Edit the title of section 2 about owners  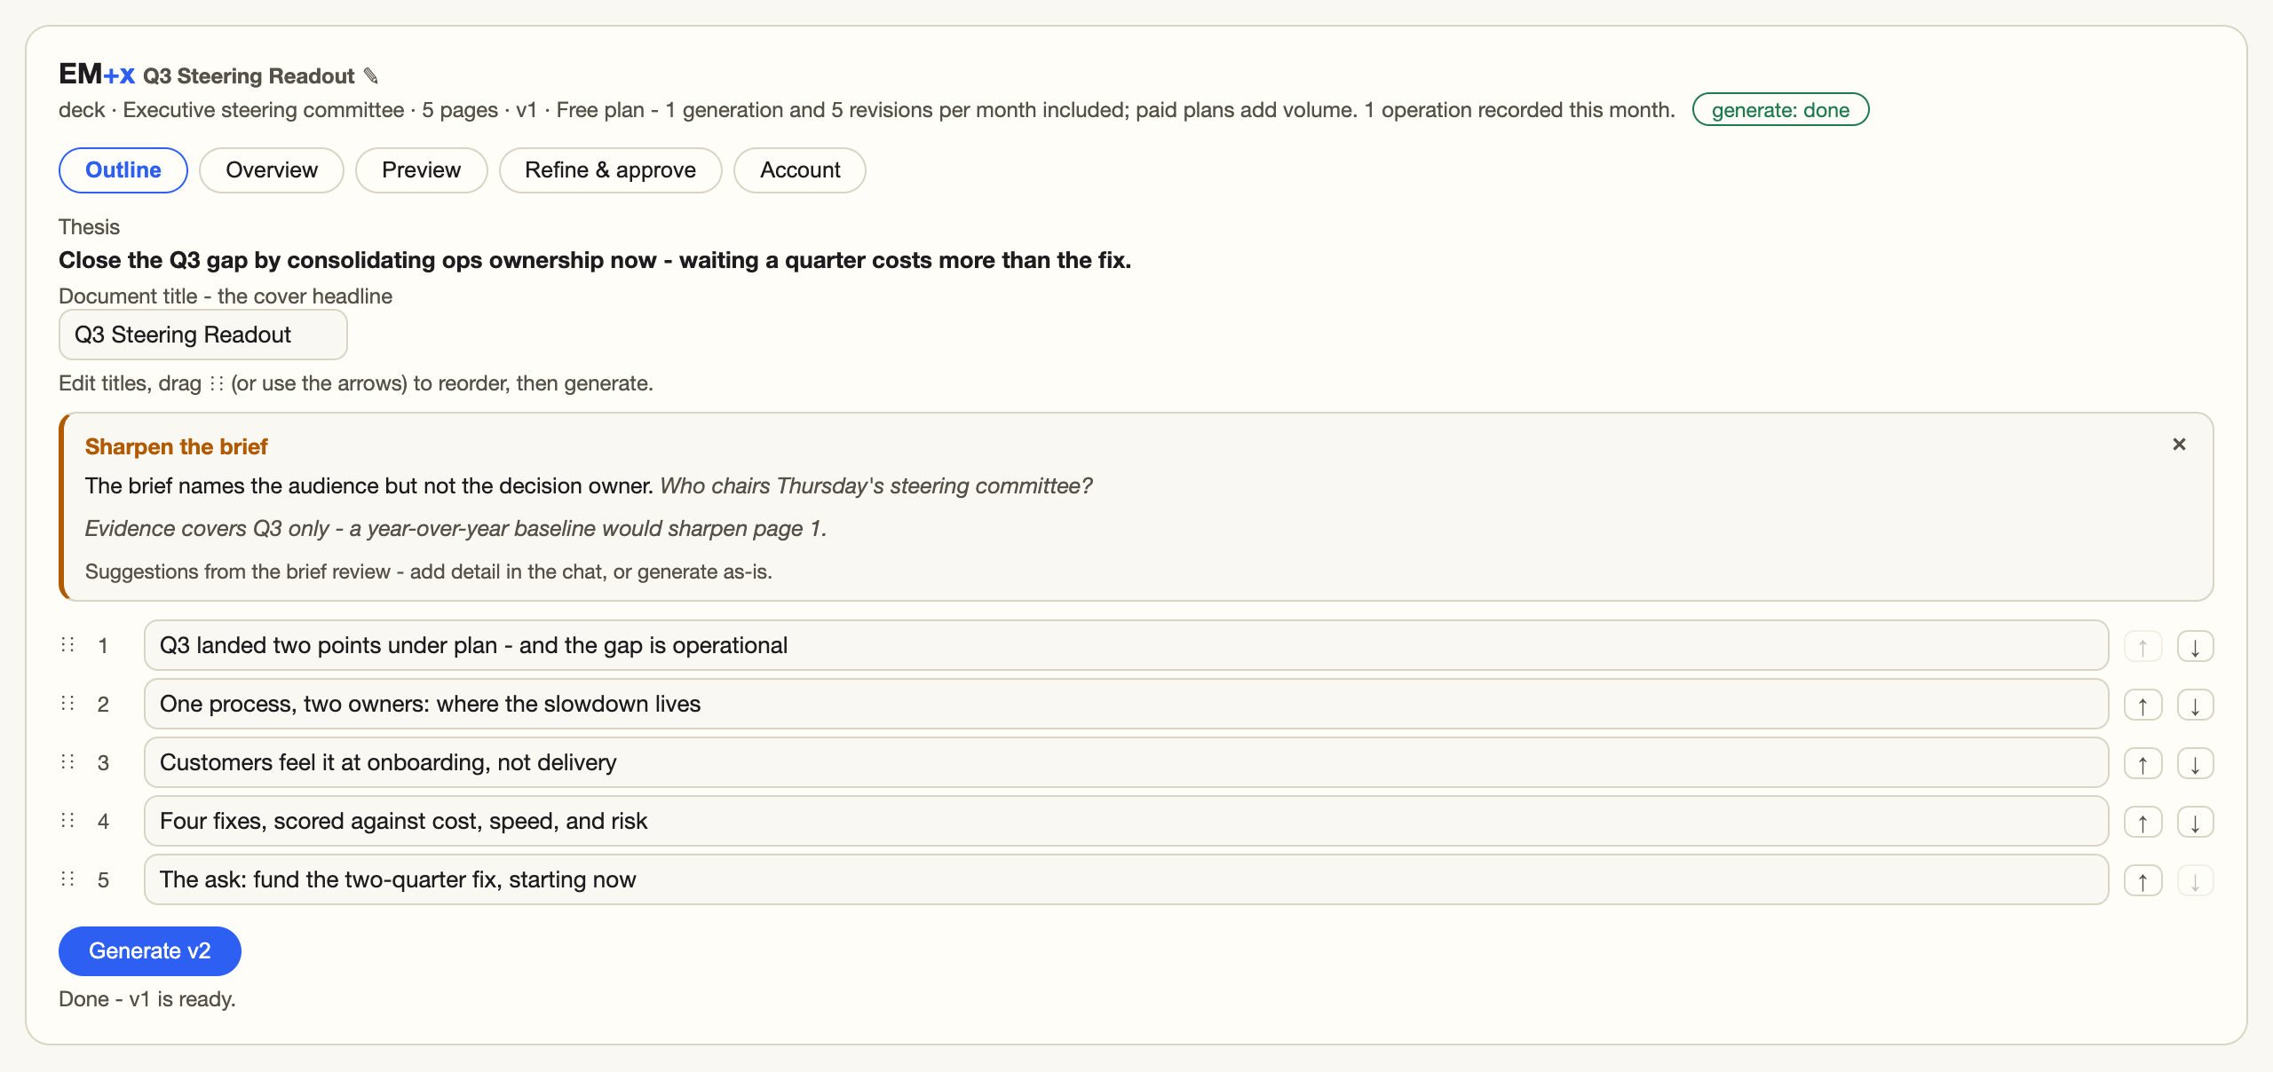click(x=1126, y=705)
